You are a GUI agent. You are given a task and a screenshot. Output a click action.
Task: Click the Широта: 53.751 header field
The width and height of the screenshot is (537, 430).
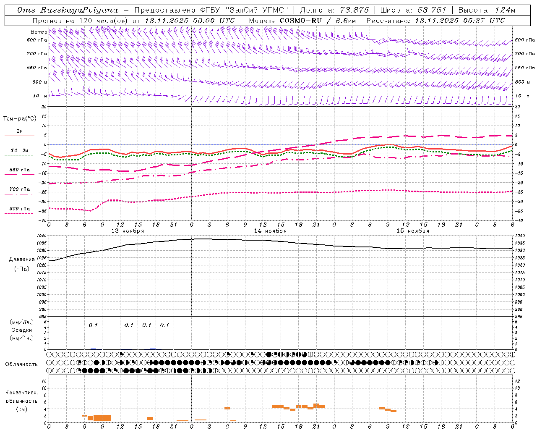coord(413,10)
